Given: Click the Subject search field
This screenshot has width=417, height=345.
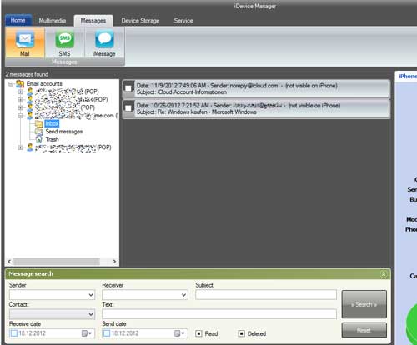Looking at the screenshot, I should click(x=266, y=295).
